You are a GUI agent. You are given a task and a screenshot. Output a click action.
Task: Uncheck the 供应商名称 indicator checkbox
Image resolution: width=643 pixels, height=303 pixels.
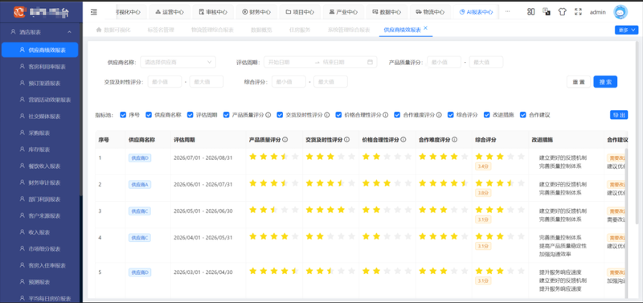(x=149, y=115)
